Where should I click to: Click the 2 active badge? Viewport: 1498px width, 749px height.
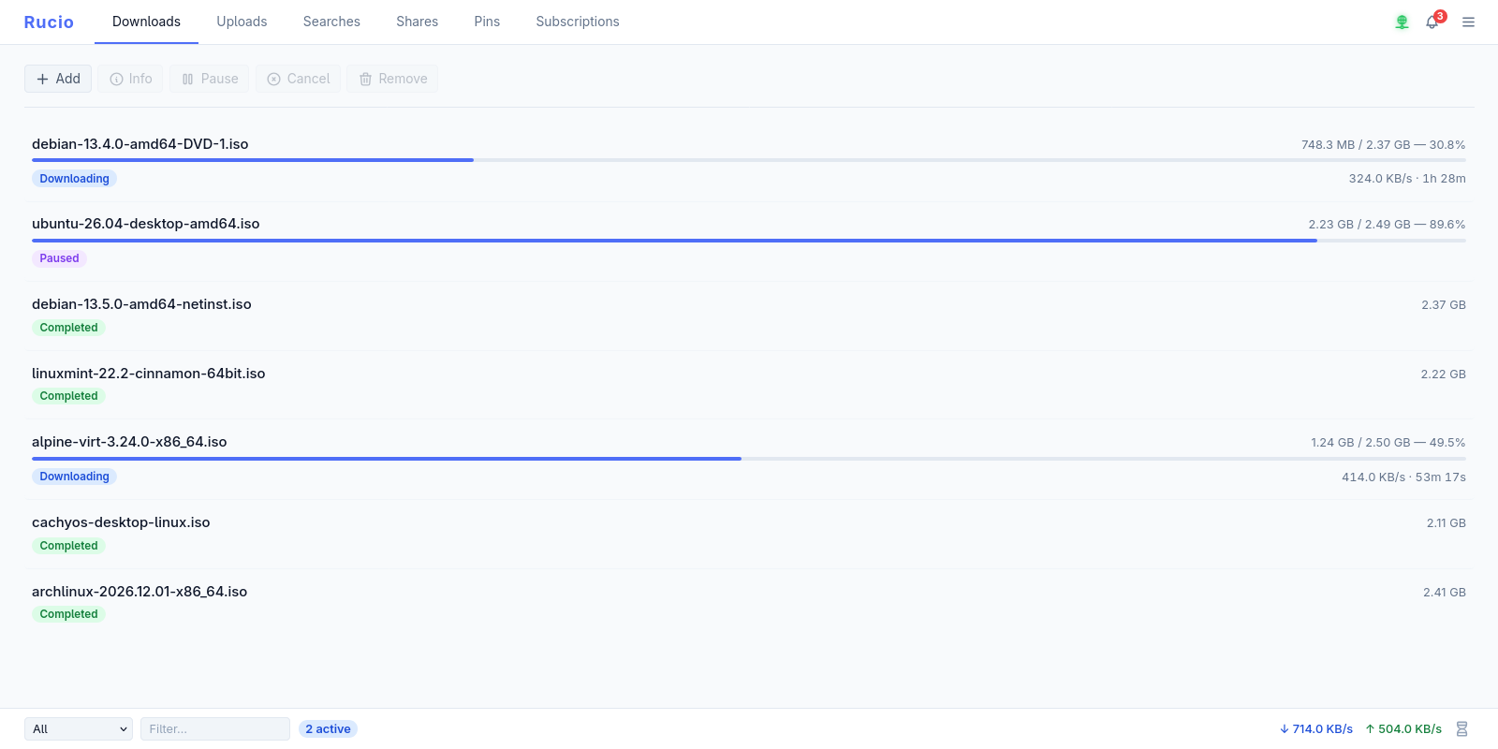click(x=328, y=729)
